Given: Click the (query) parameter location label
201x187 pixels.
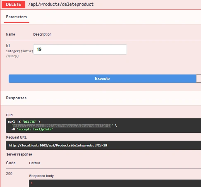Looking at the screenshot, I should (12, 56).
